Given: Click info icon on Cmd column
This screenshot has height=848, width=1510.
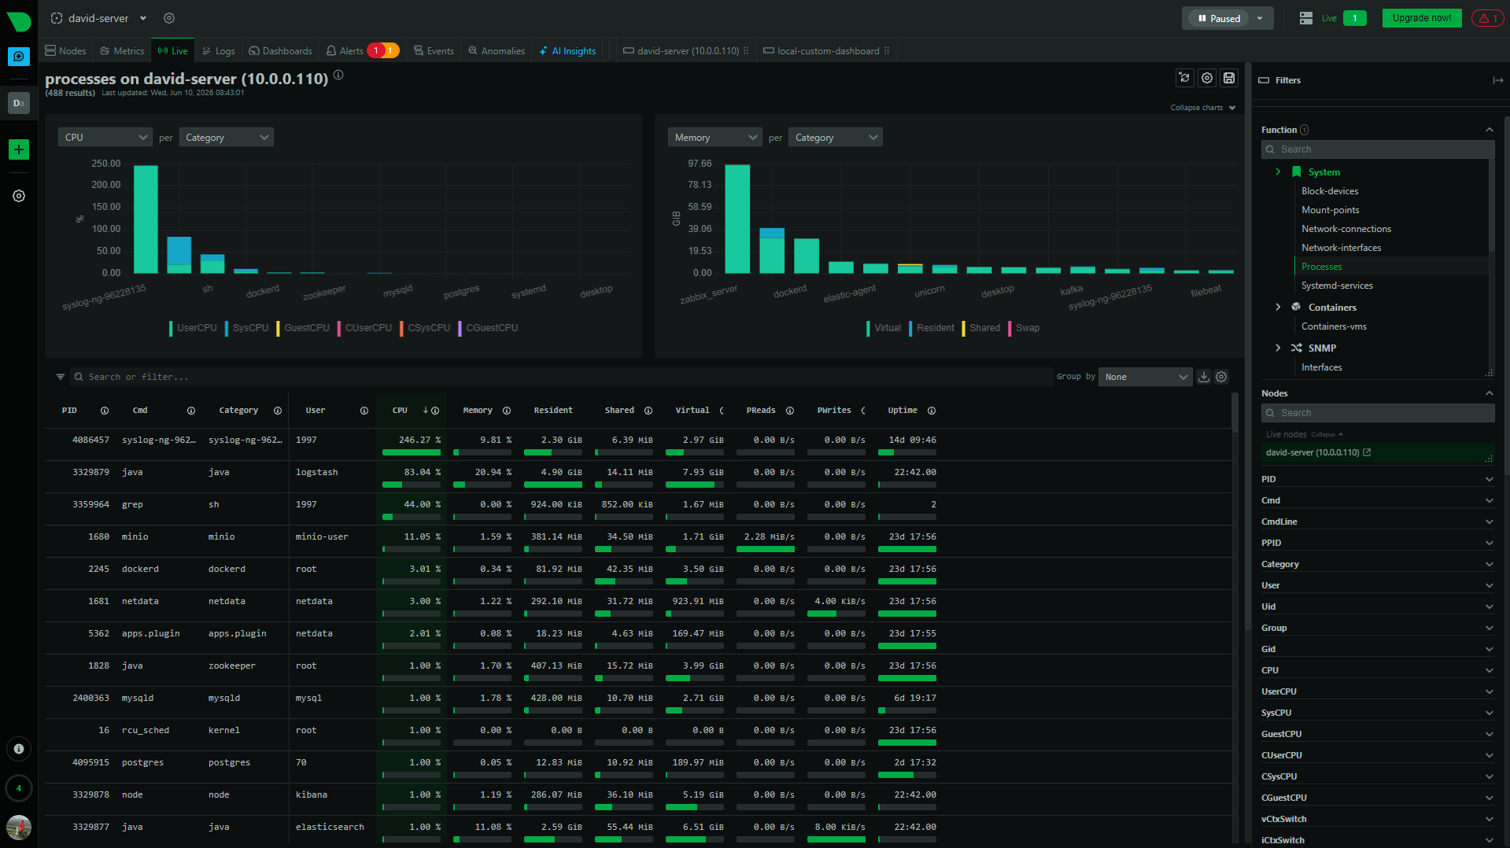Looking at the screenshot, I should click(x=191, y=411).
